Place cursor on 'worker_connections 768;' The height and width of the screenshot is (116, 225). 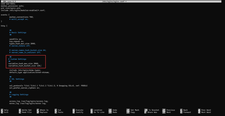click(21, 17)
